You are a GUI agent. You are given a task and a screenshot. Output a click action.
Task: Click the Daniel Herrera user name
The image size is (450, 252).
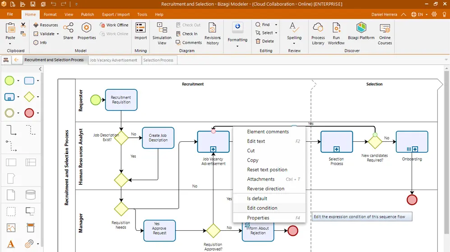point(384,14)
